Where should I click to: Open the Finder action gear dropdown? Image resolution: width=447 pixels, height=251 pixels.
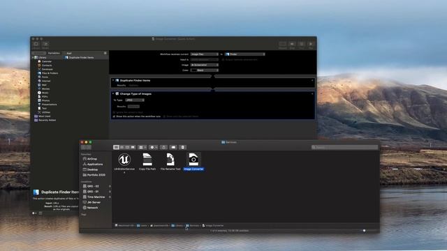pos(154,147)
